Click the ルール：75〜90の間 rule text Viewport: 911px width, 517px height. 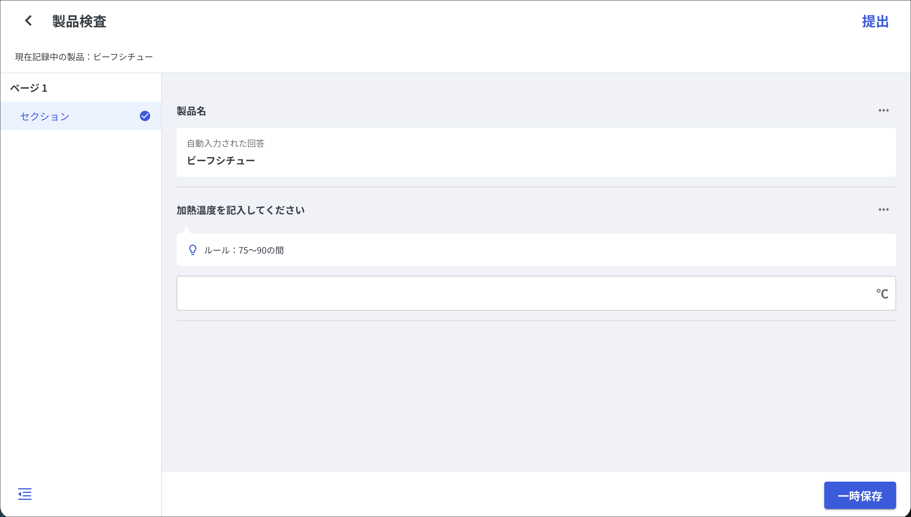click(x=244, y=250)
